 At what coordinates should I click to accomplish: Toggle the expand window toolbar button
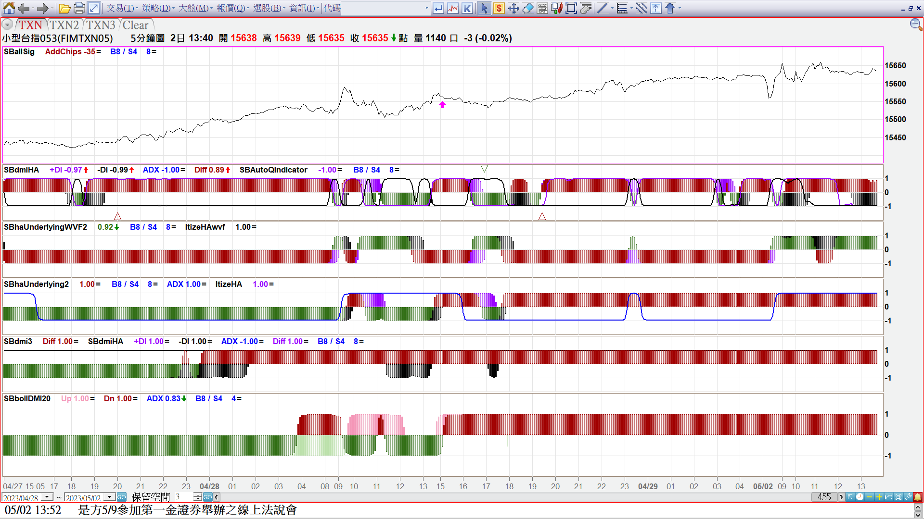click(x=94, y=8)
